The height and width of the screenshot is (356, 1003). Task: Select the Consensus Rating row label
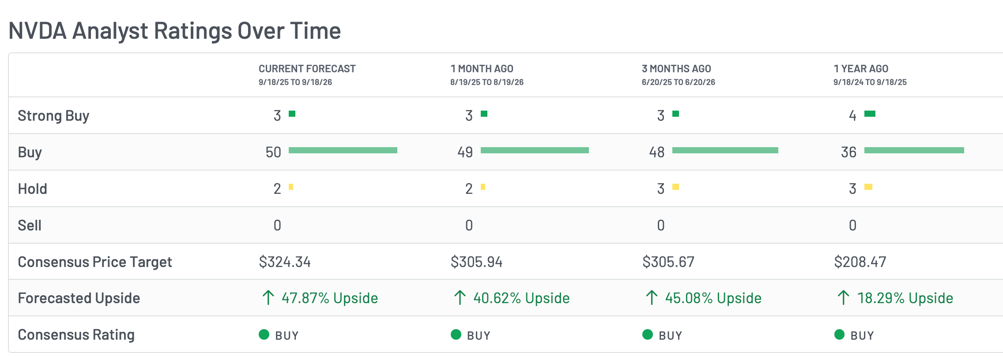(76, 335)
